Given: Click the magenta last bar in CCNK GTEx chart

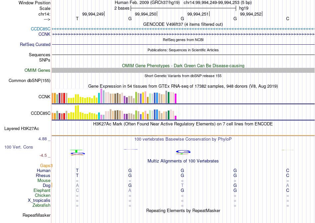Looking at the screenshot, I should pos(176,99).
